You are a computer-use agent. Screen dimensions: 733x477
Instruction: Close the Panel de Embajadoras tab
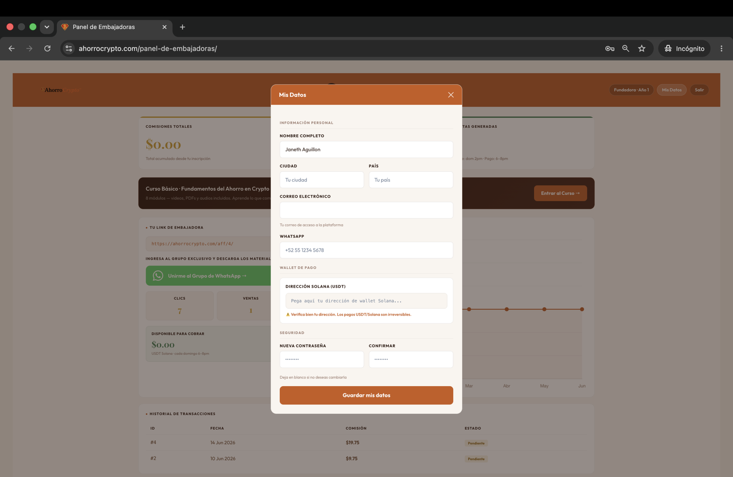click(164, 27)
